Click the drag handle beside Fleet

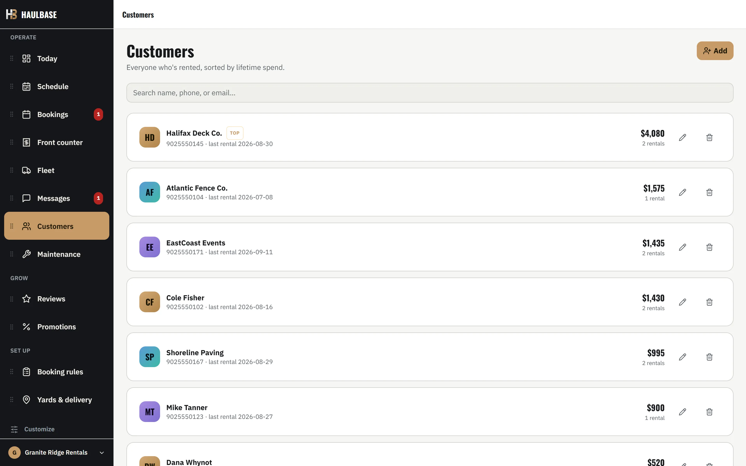[12, 170]
